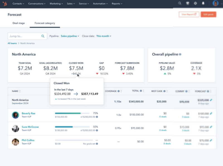Click the Best Case column info icon

[164, 91]
